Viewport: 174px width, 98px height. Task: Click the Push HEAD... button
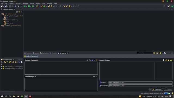pyautogui.click(x=157, y=89)
